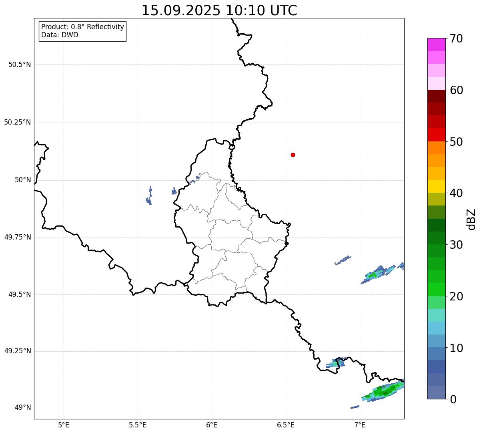
Task: Pick the slate blue swatch just above 0
Action: (x=436, y=393)
